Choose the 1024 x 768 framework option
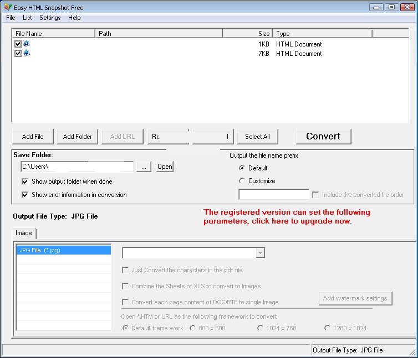 point(260,328)
